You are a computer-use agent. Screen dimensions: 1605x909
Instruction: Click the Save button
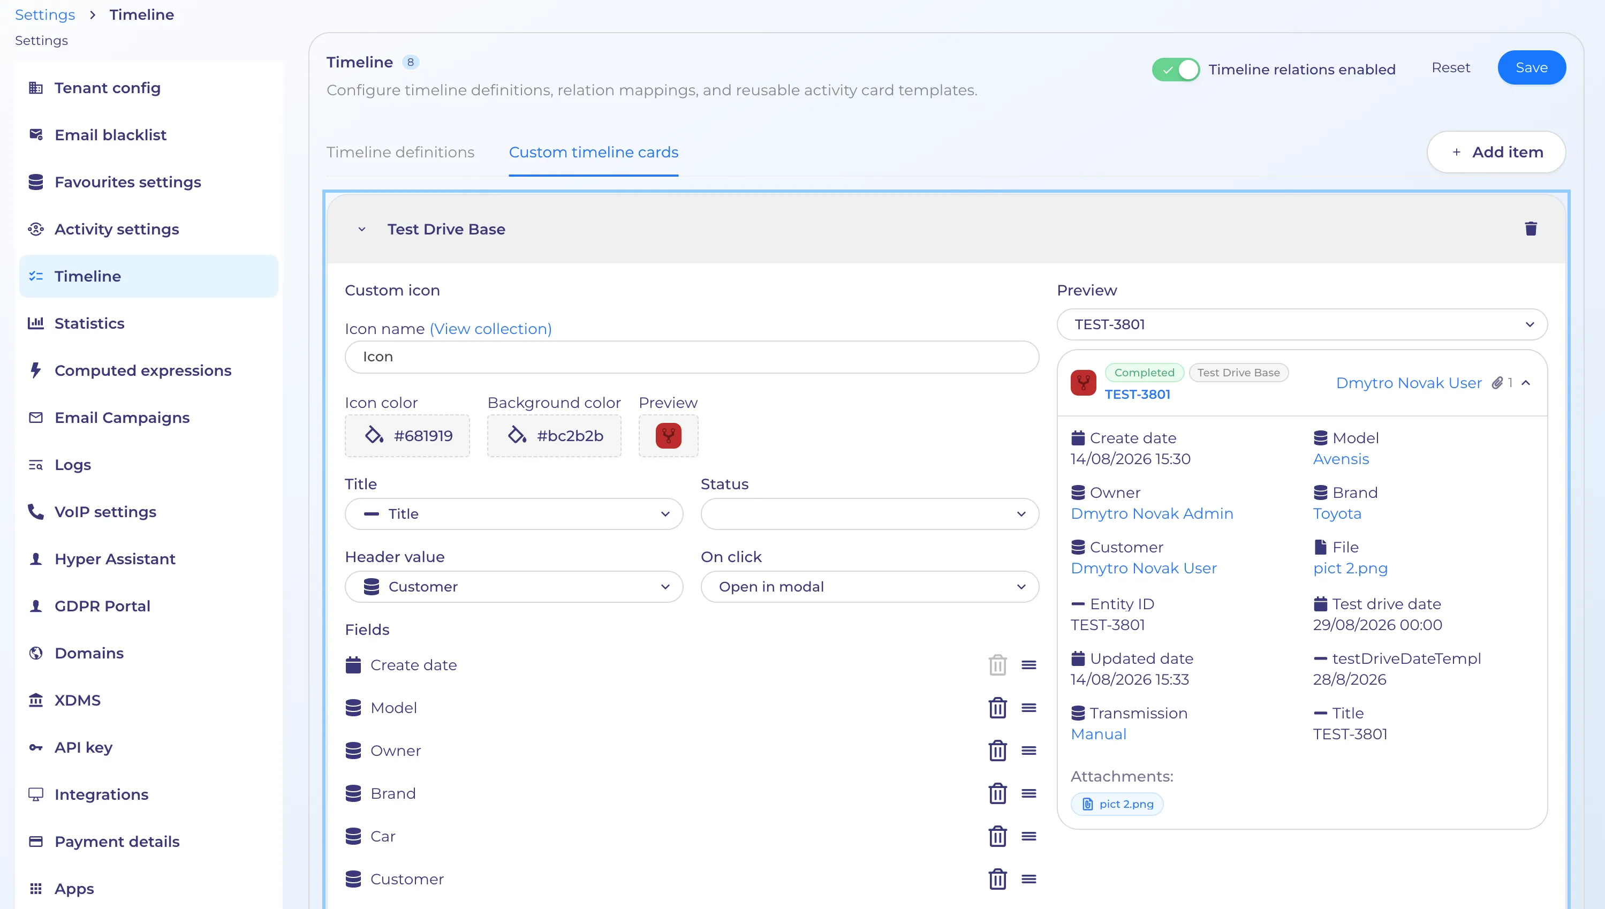(1531, 67)
